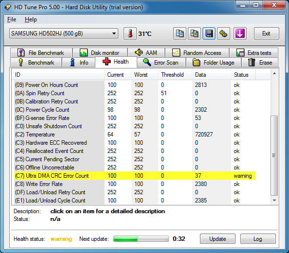The width and height of the screenshot is (289, 253).
Task: Open the File menu
Action: click(x=12, y=19)
